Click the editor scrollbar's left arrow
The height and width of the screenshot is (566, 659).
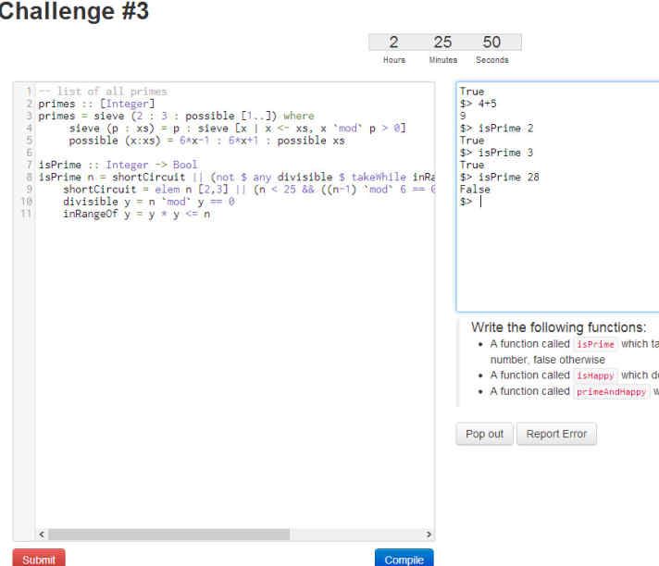click(x=41, y=535)
